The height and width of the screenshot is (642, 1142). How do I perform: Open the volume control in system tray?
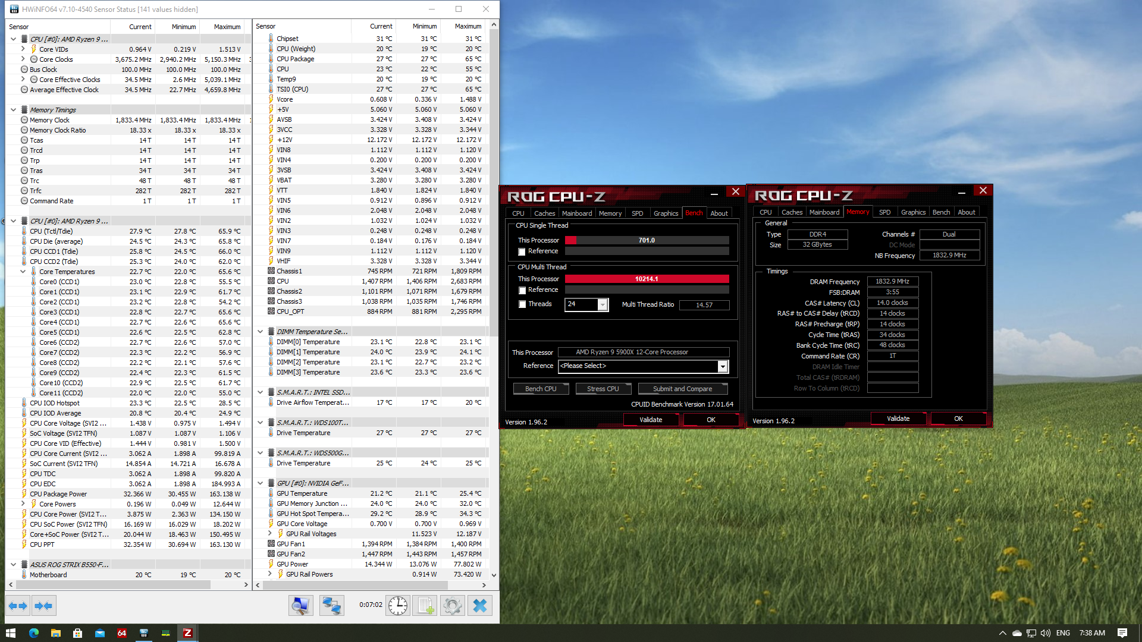coord(1046,633)
